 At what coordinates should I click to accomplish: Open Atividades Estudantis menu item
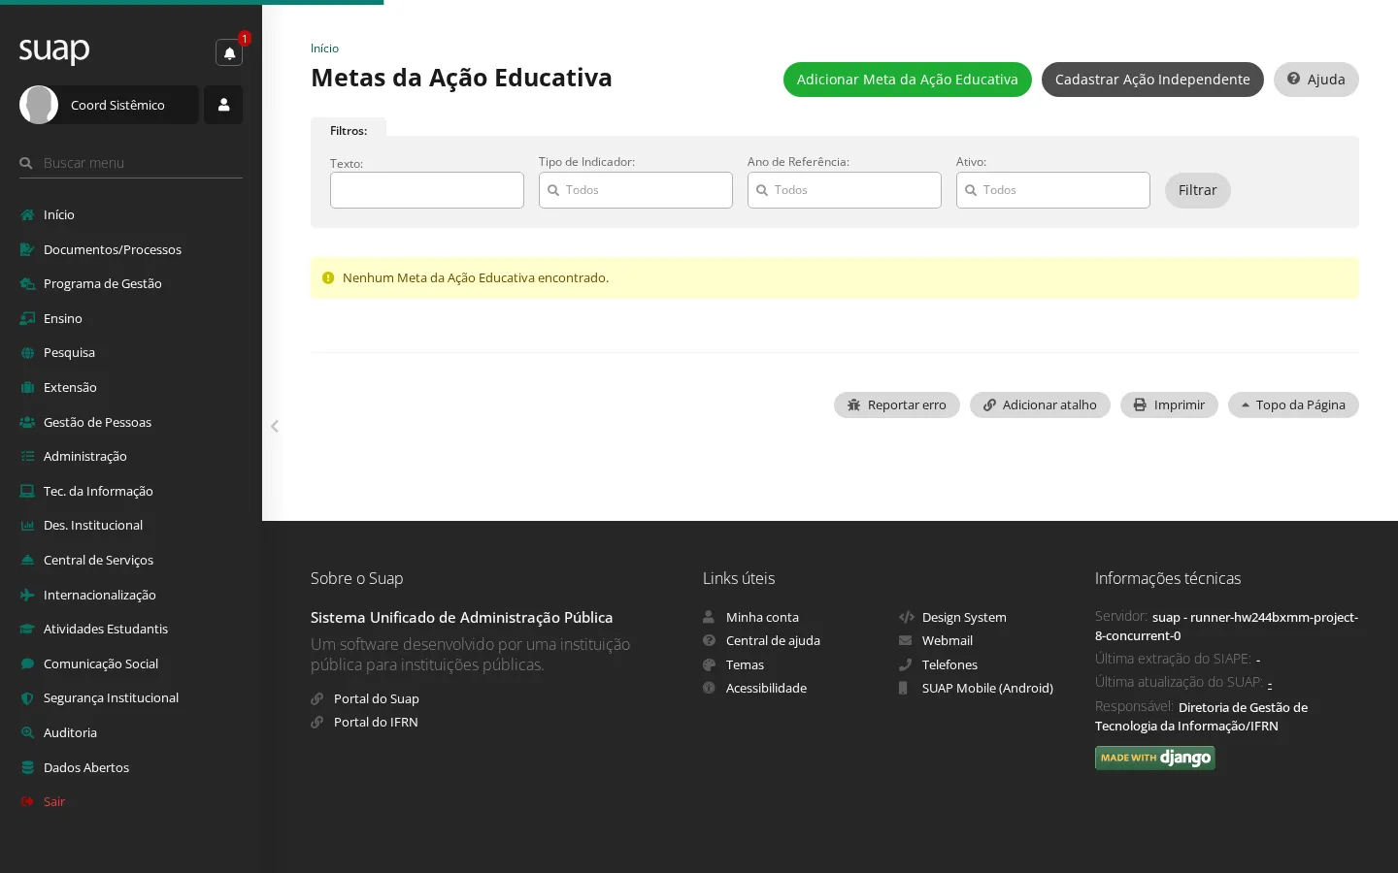[131, 629]
